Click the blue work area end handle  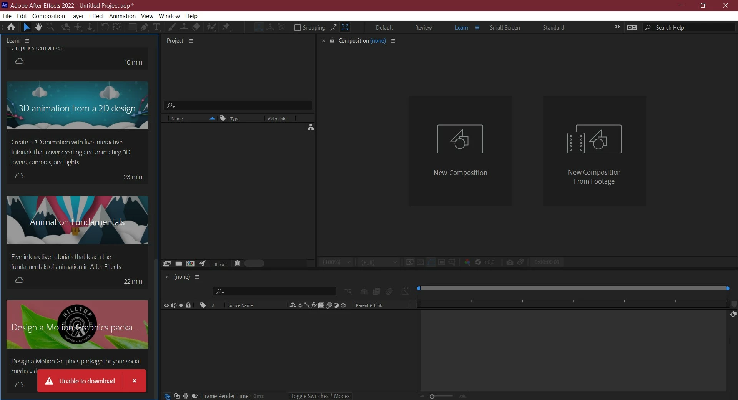click(x=728, y=288)
